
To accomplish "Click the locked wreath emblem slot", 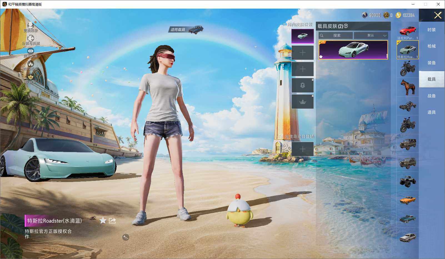I will (302, 85).
